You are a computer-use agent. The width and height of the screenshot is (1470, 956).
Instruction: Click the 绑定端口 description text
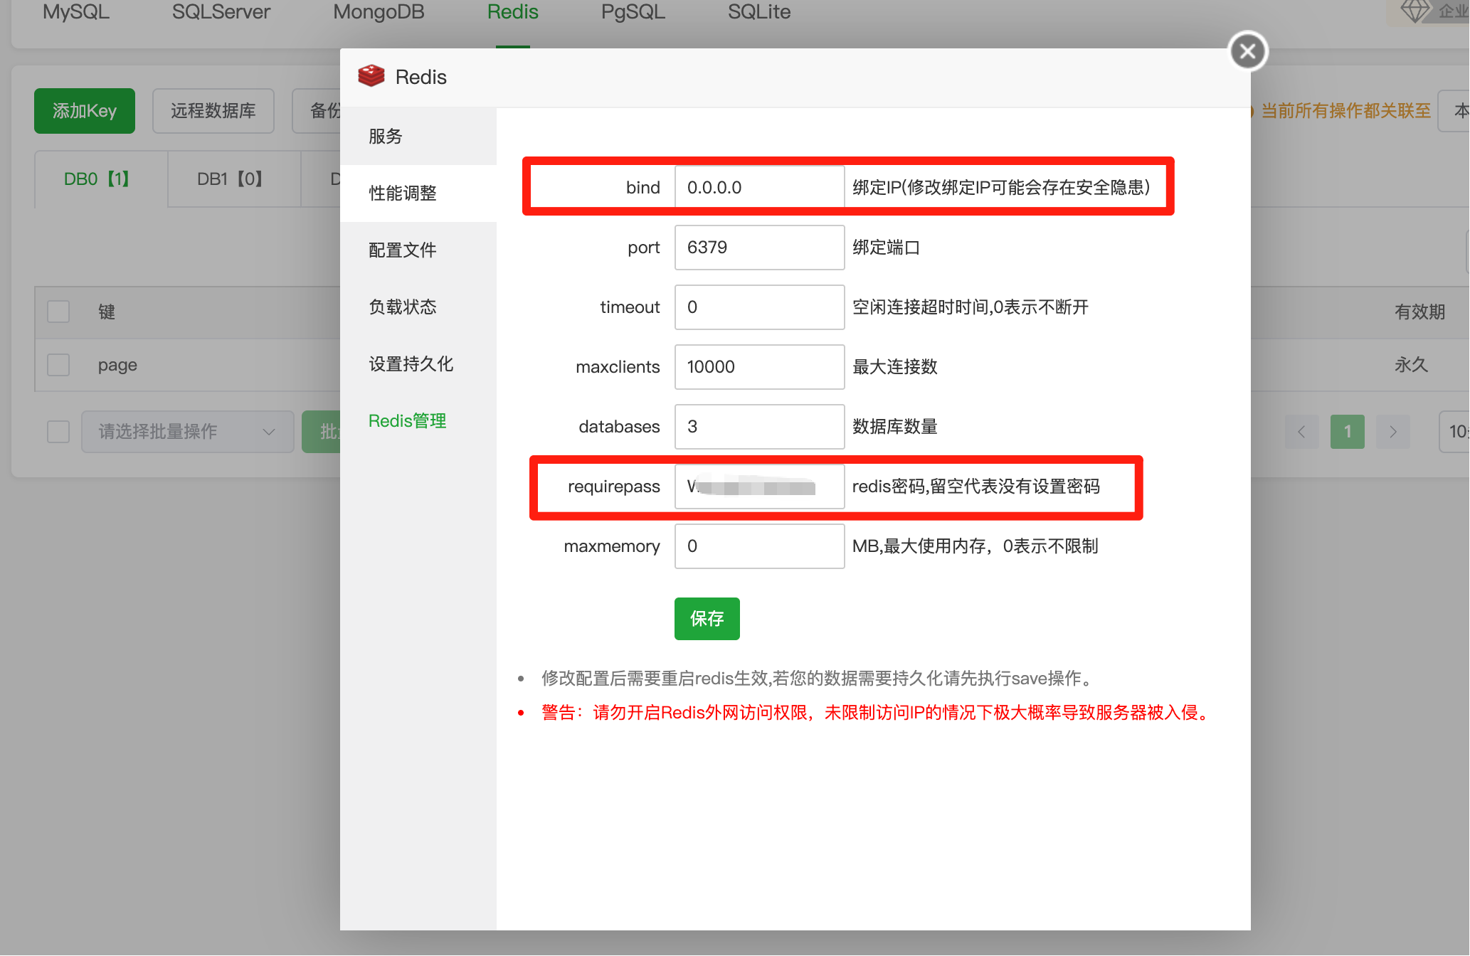[x=886, y=247]
